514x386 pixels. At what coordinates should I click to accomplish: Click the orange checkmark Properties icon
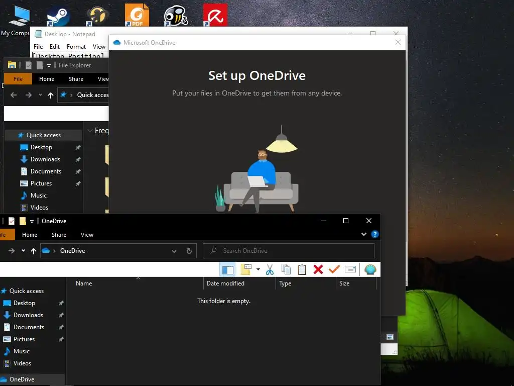pos(334,269)
